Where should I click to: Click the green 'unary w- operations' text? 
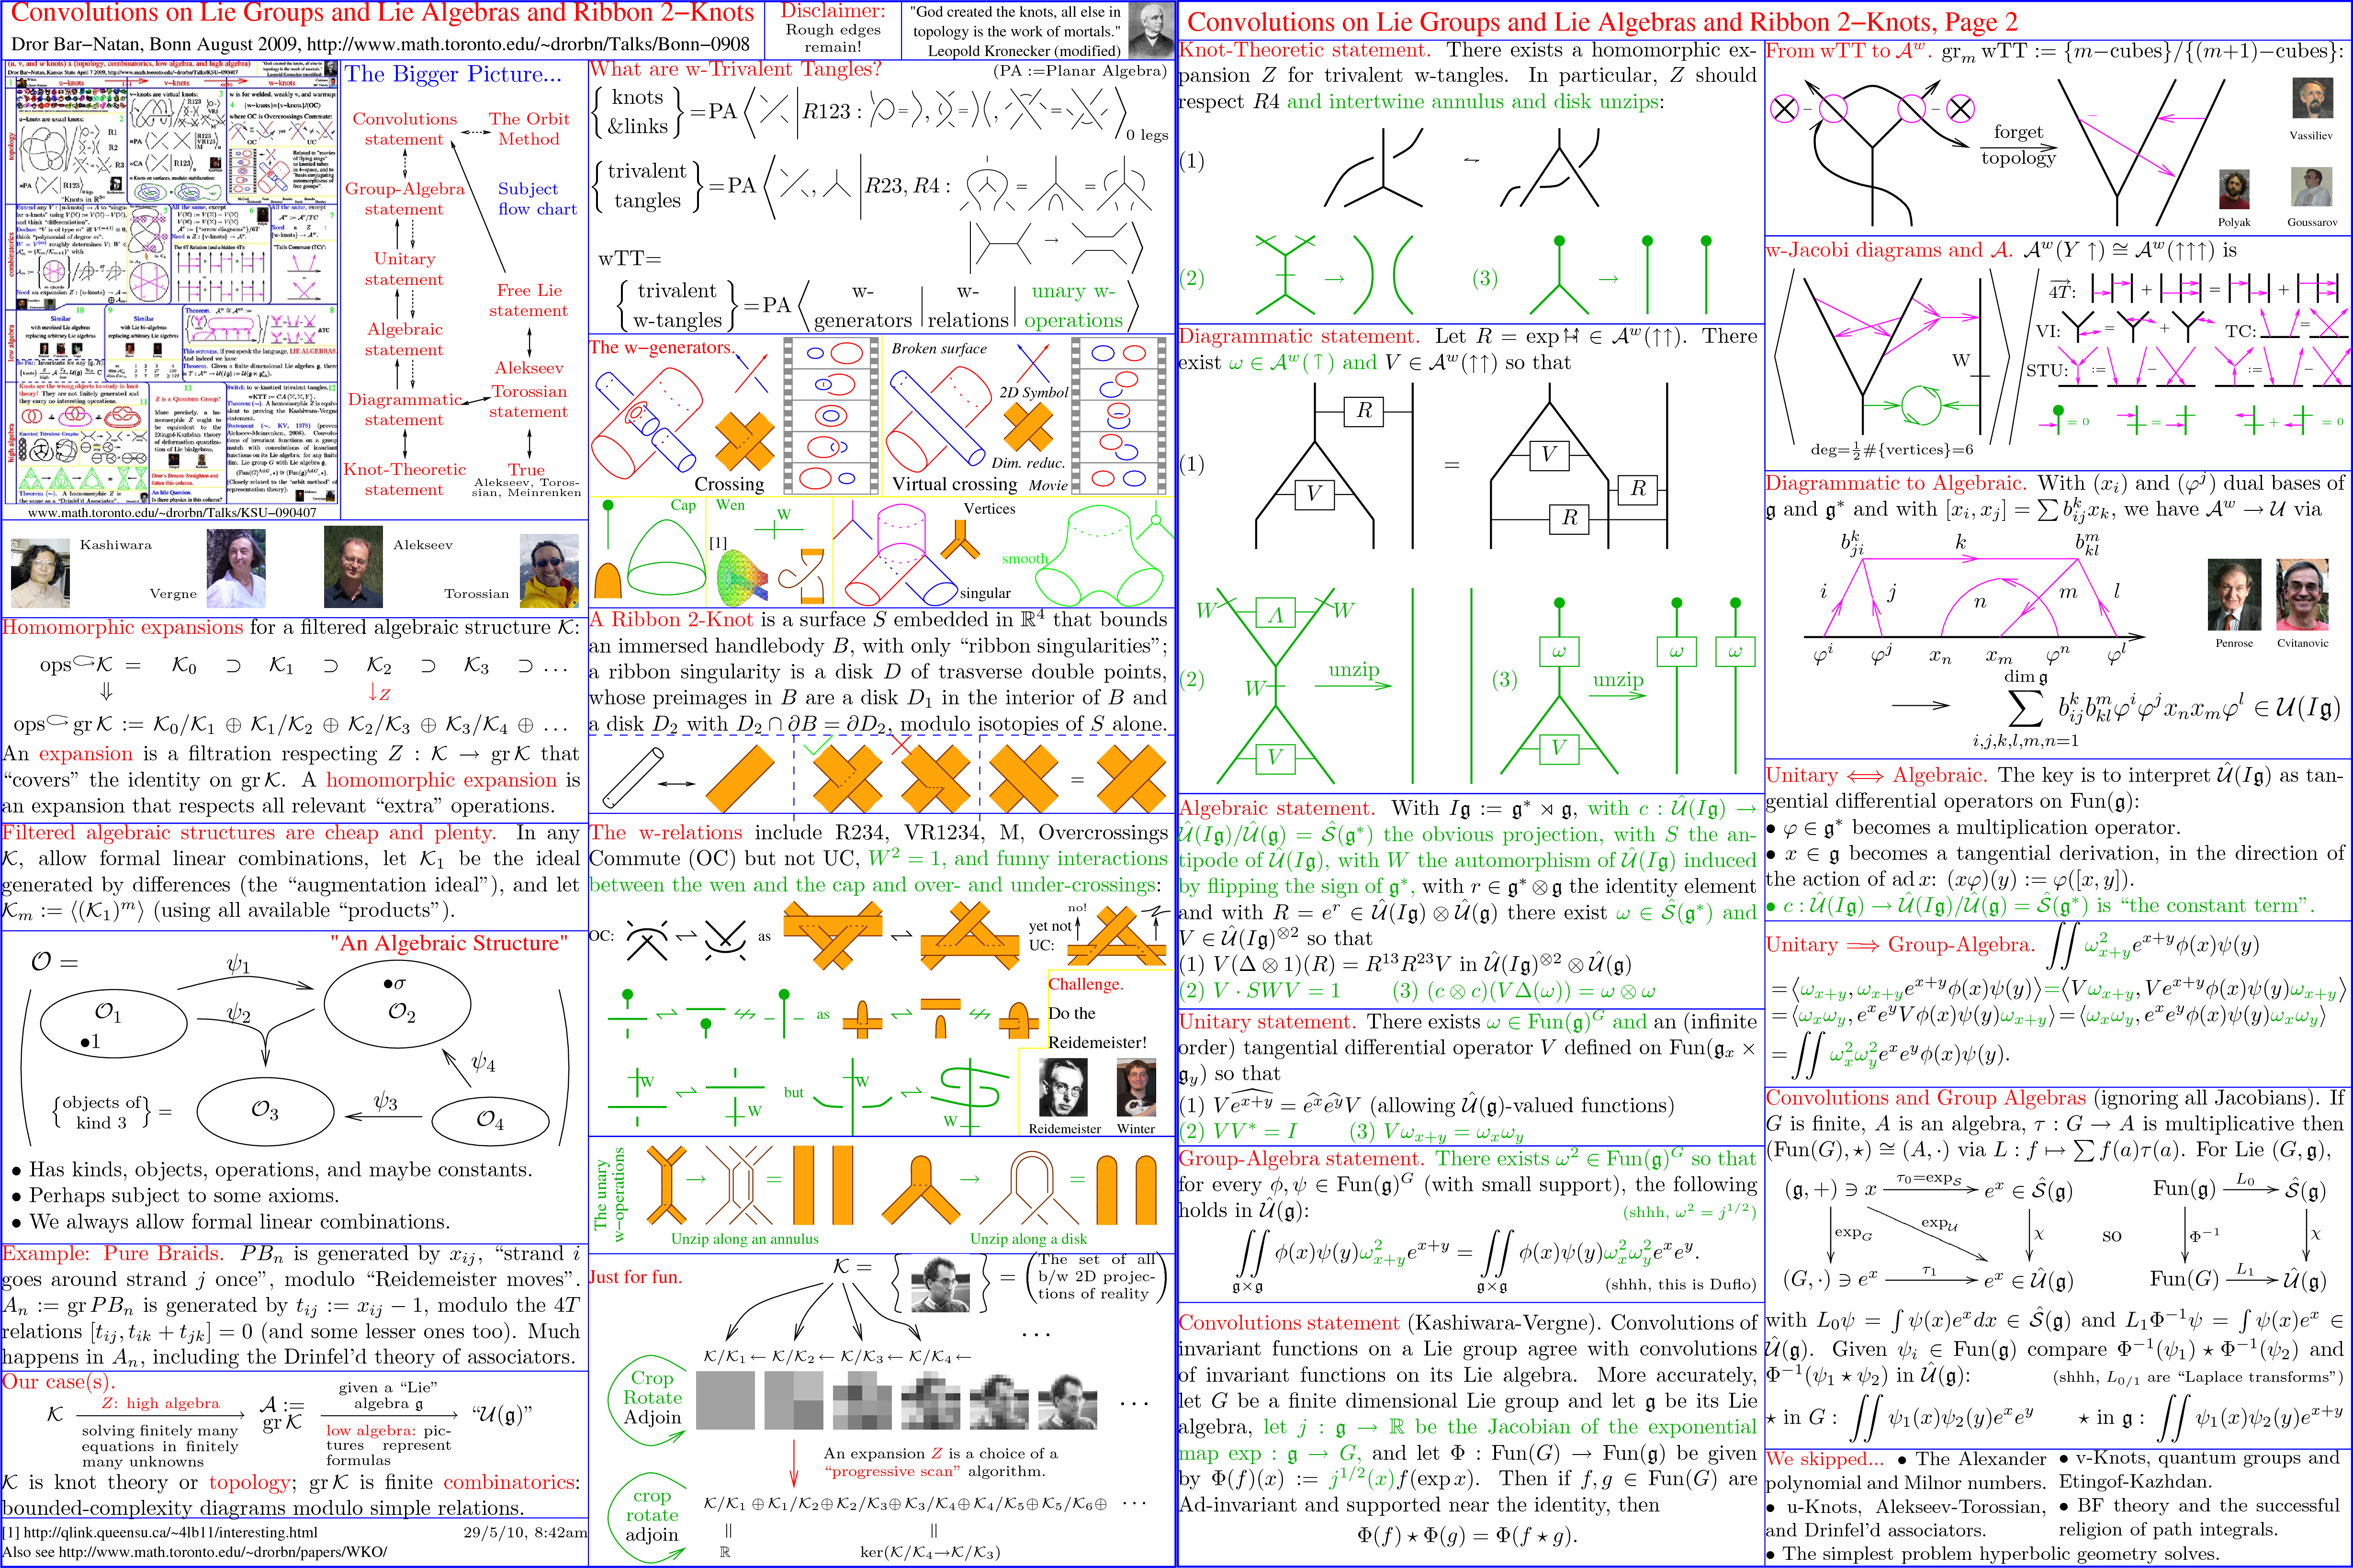pyautogui.click(x=1073, y=305)
